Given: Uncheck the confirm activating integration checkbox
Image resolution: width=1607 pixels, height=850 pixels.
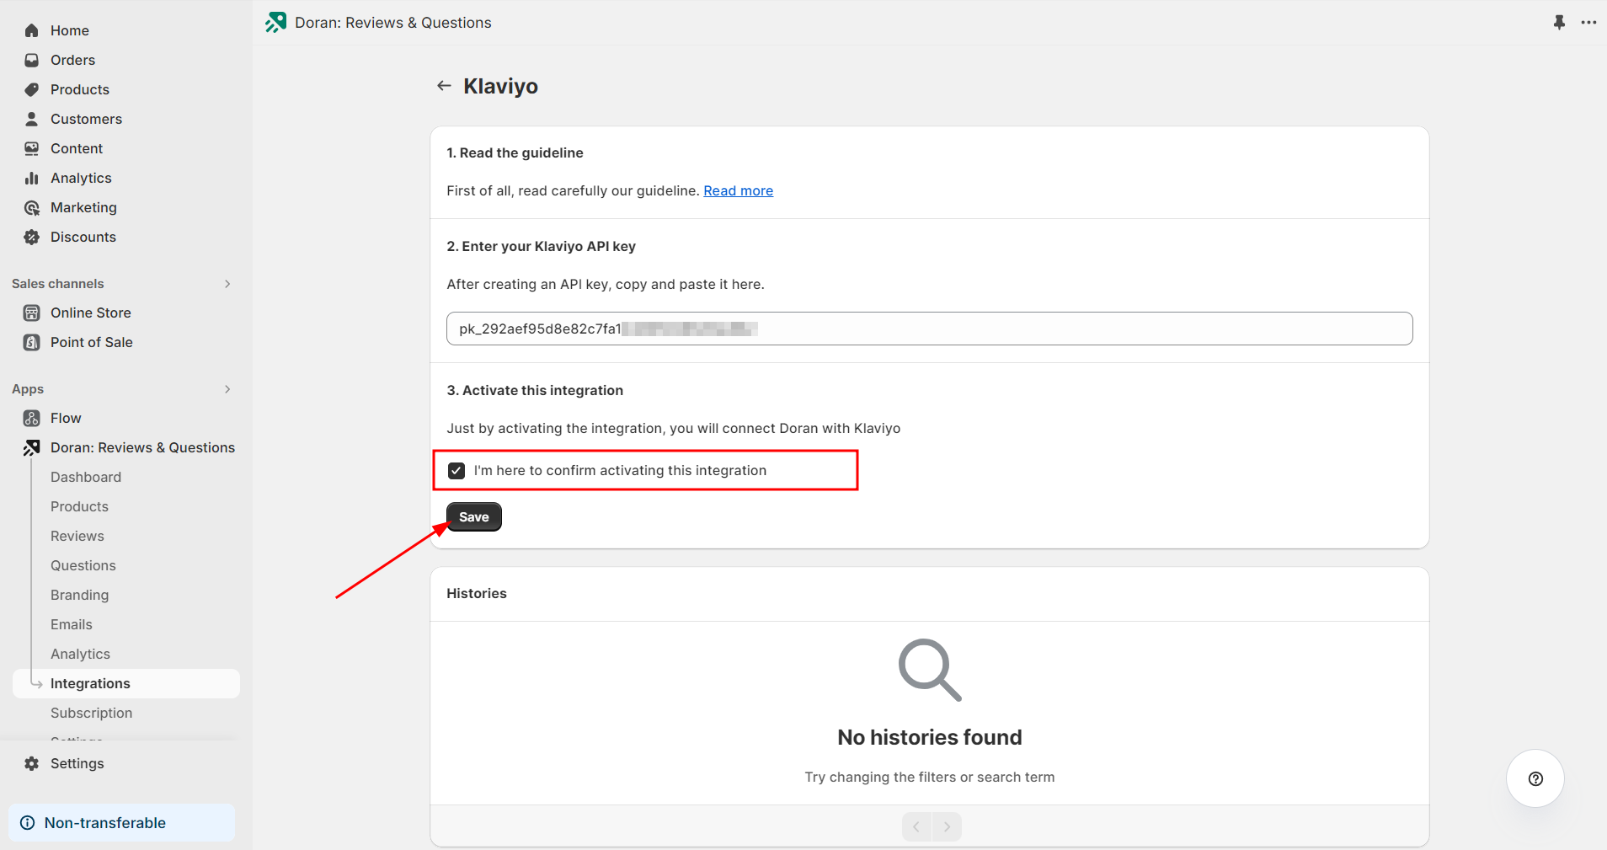Looking at the screenshot, I should (456, 471).
